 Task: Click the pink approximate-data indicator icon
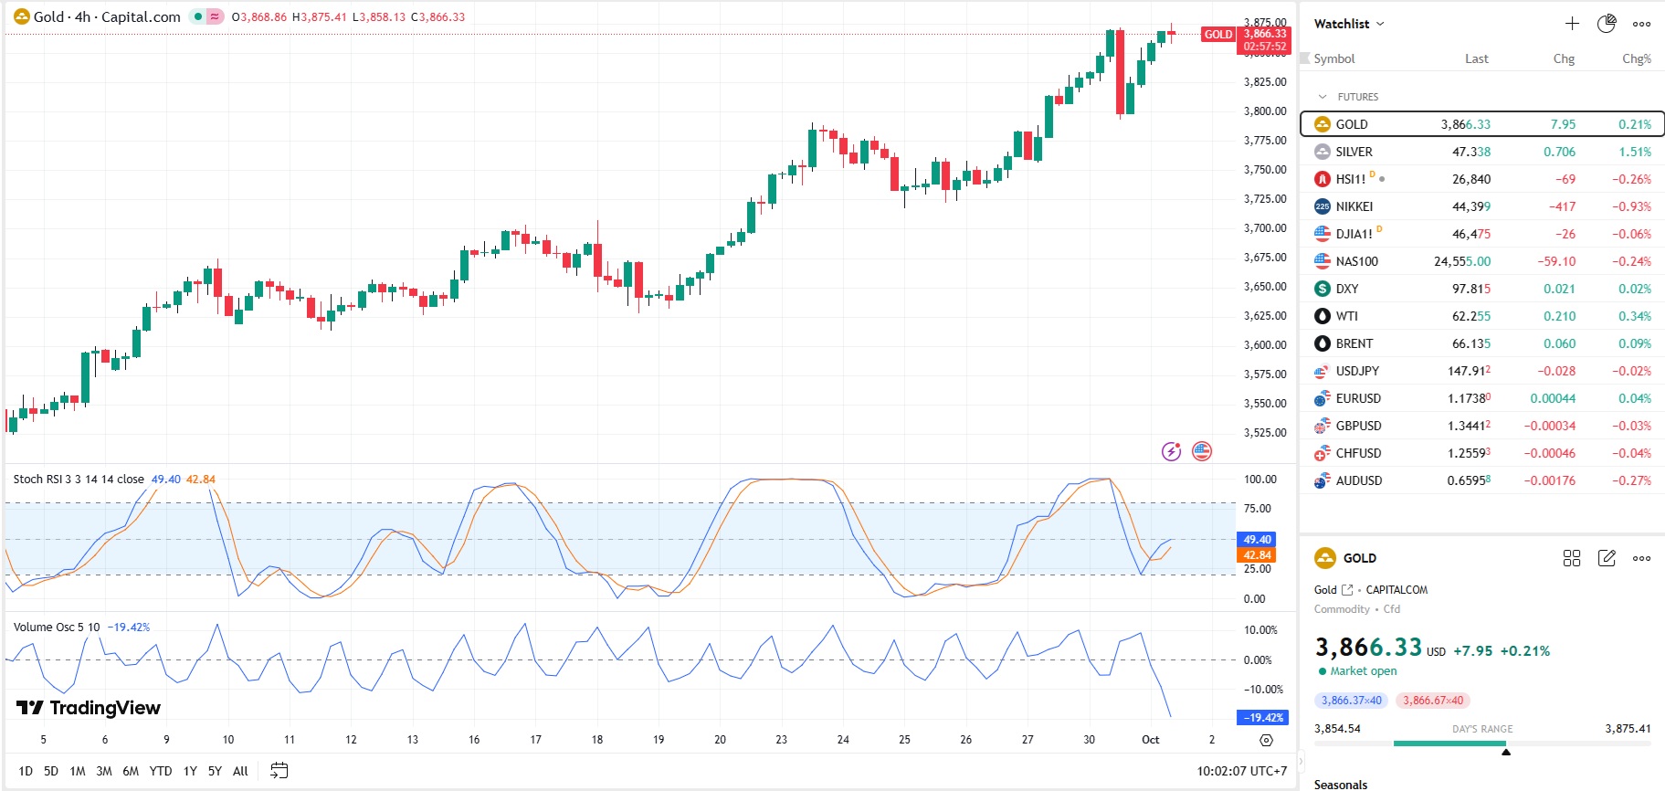pos(215,16)
